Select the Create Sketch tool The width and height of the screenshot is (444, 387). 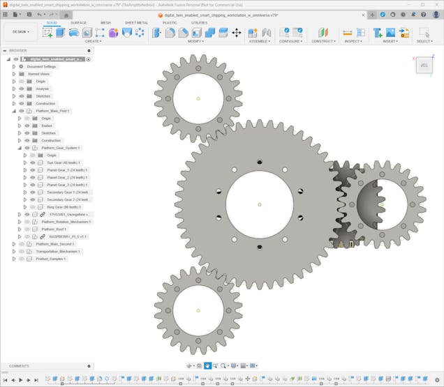(47, 32)
